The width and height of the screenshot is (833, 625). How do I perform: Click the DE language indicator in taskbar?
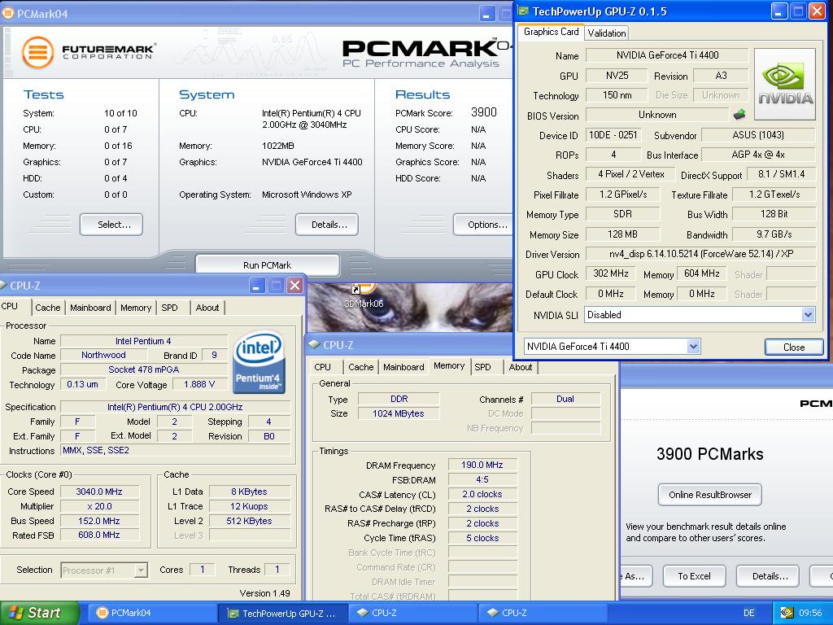pyautogui.click(x=748, y=613)
